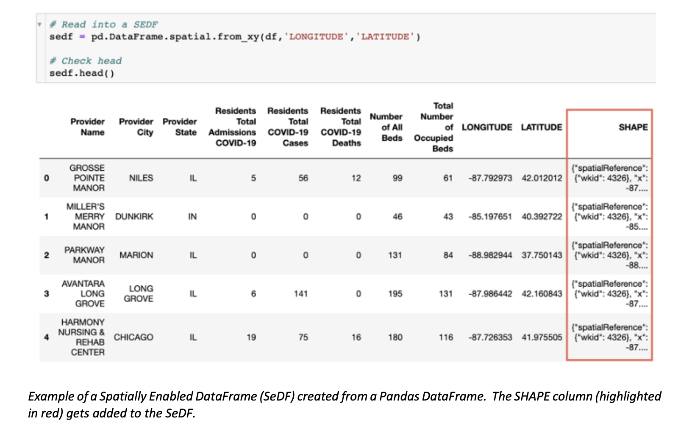678x431 pixels.
Task: Select the CHICAGO city cell
Action: pos(133,337)
